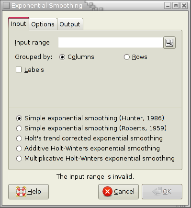
Task: Switch to the Output tab
Action: click(x=70, y=24)
